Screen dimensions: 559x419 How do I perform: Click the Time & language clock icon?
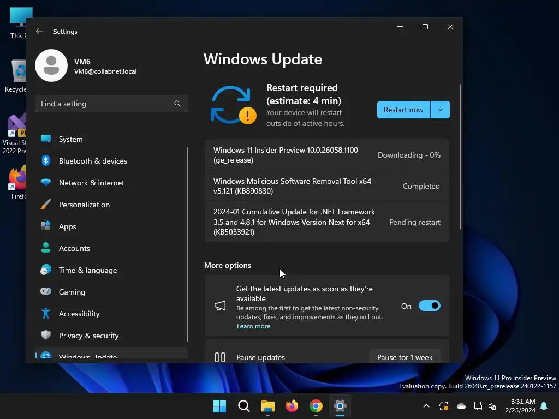46,270
